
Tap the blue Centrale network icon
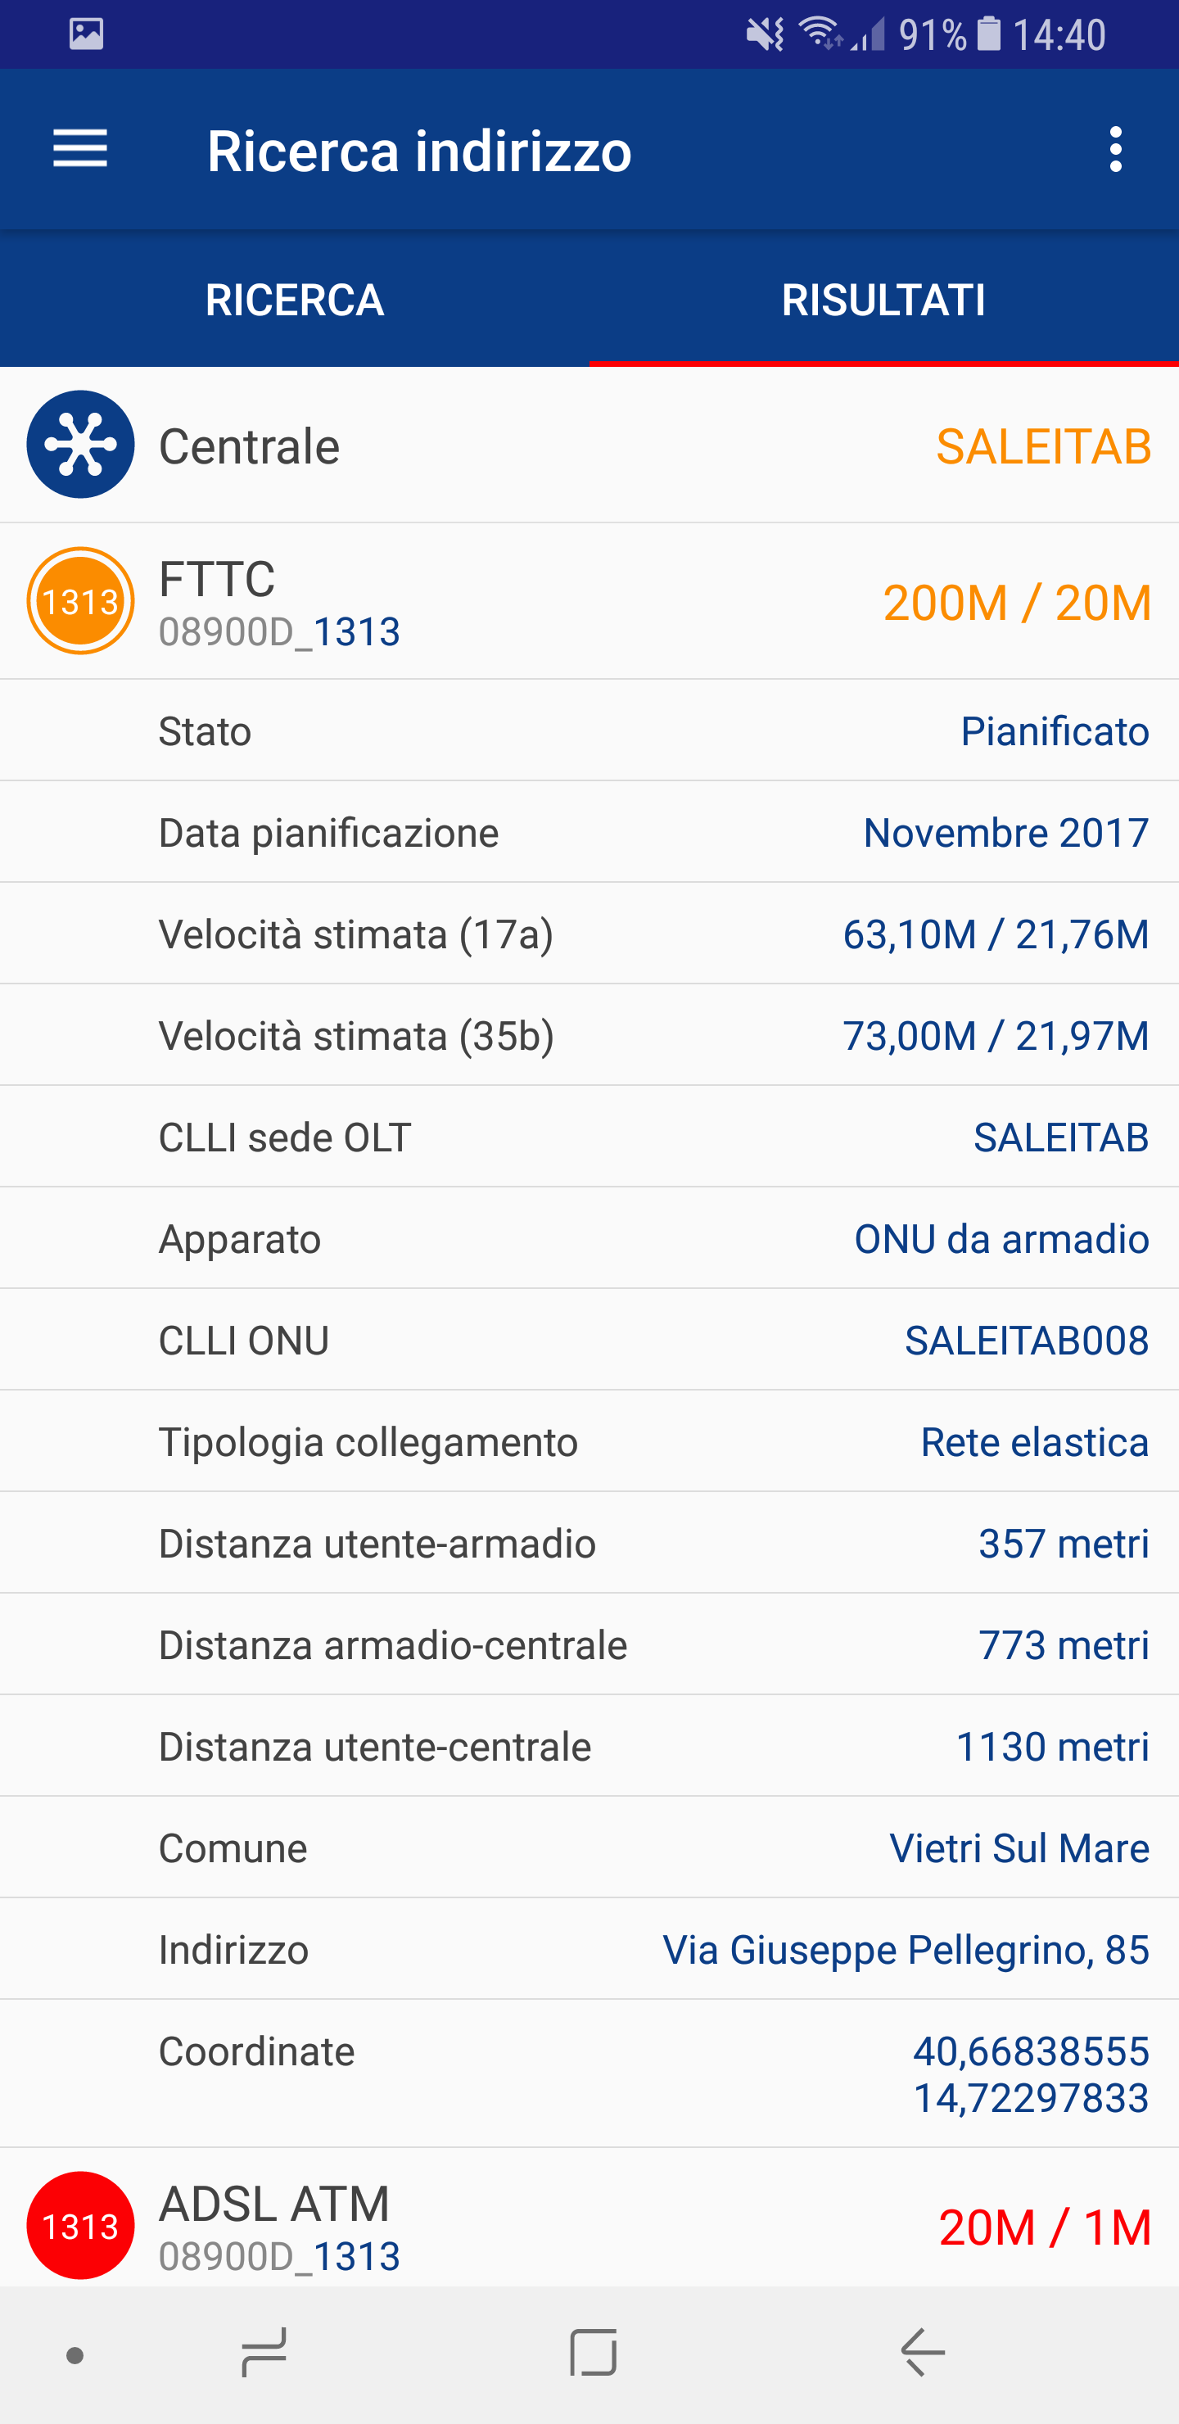coord(80,444)
